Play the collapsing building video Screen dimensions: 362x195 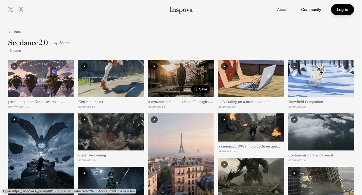pyautogui.click(x=294, y=173)
